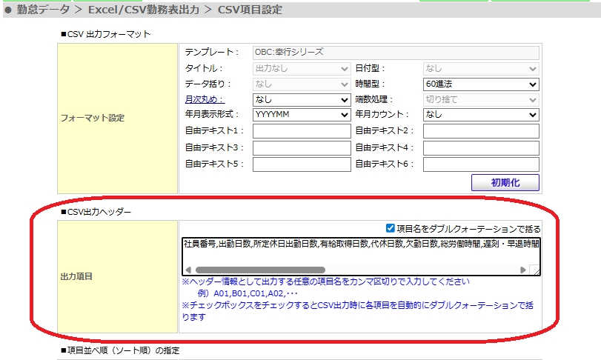Click the タイトル dropdown showing 出力なし

point(301,68)
